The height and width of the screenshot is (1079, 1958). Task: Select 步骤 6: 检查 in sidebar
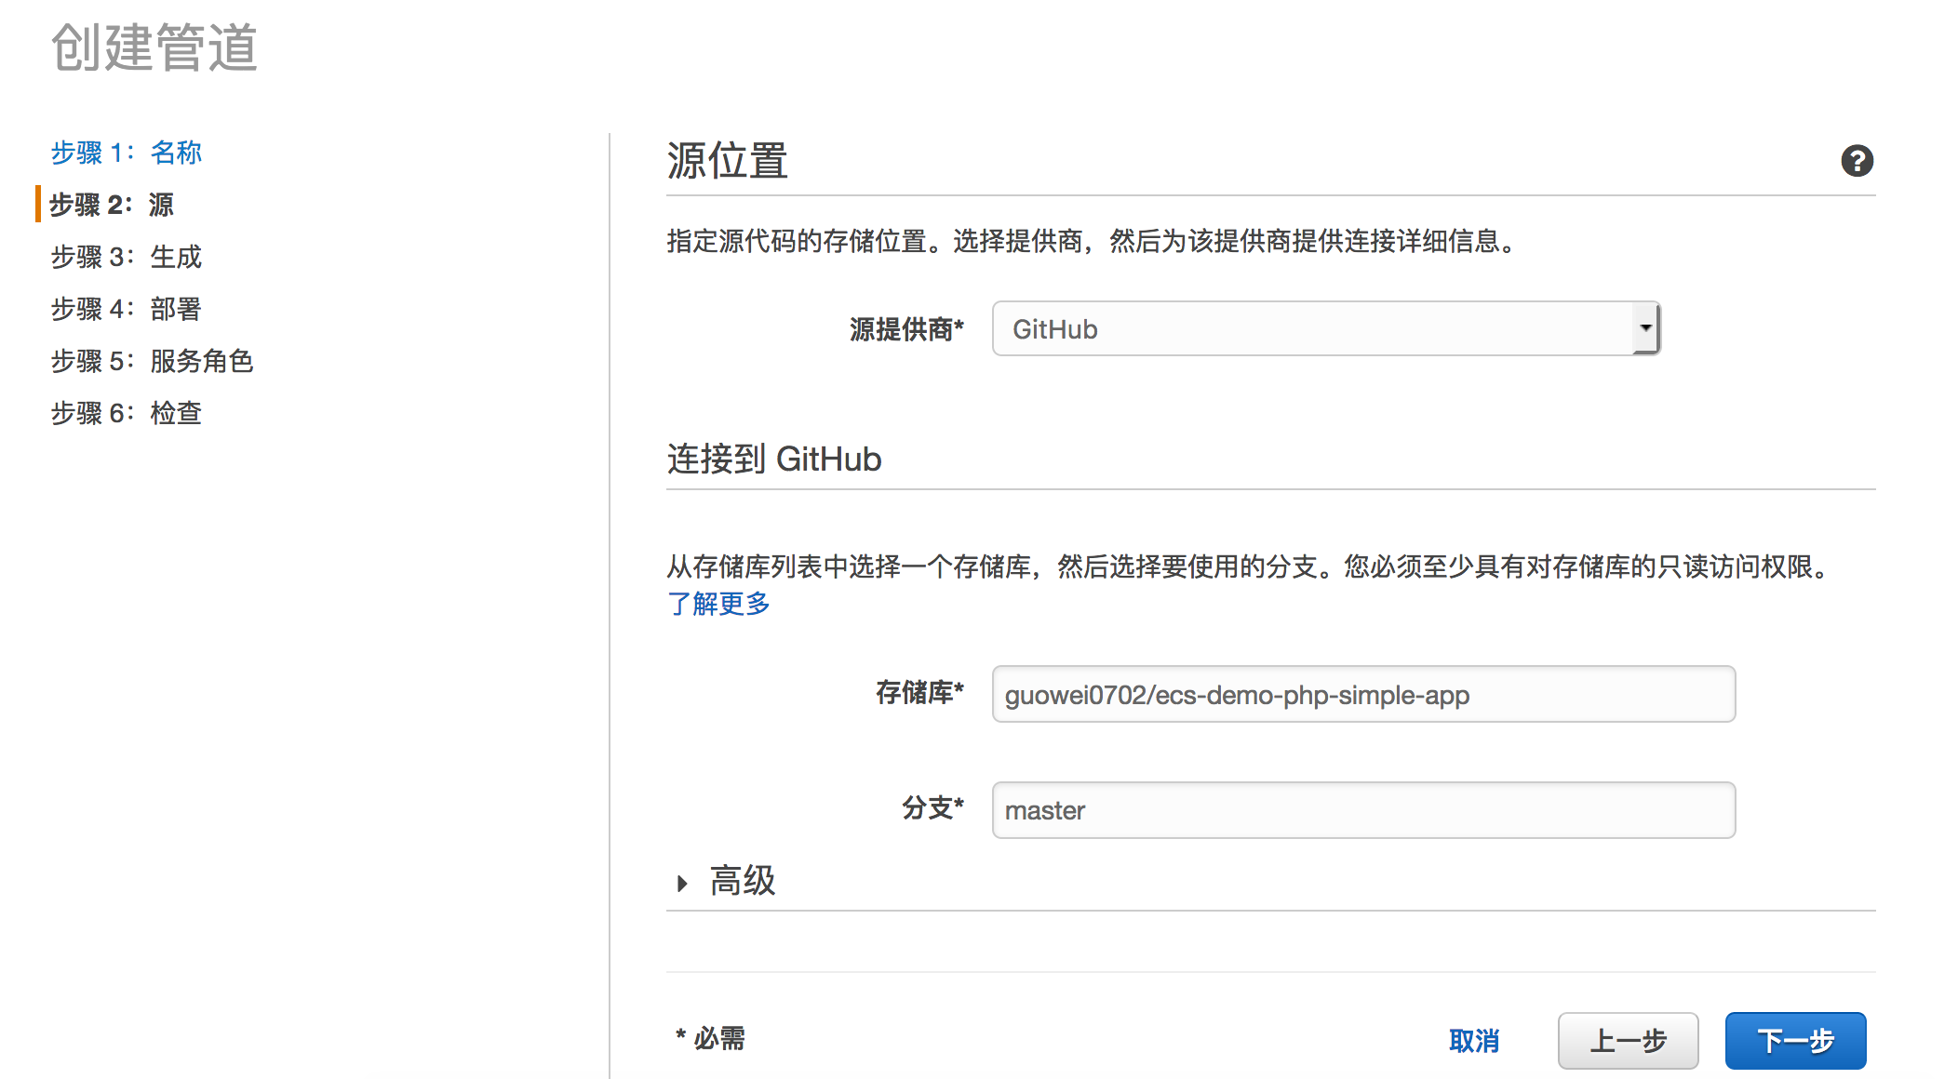tap(126, 413)
